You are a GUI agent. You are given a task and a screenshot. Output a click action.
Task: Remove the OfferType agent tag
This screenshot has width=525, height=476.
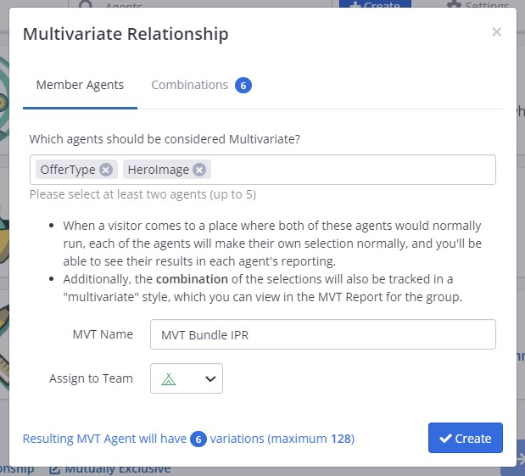106,170
